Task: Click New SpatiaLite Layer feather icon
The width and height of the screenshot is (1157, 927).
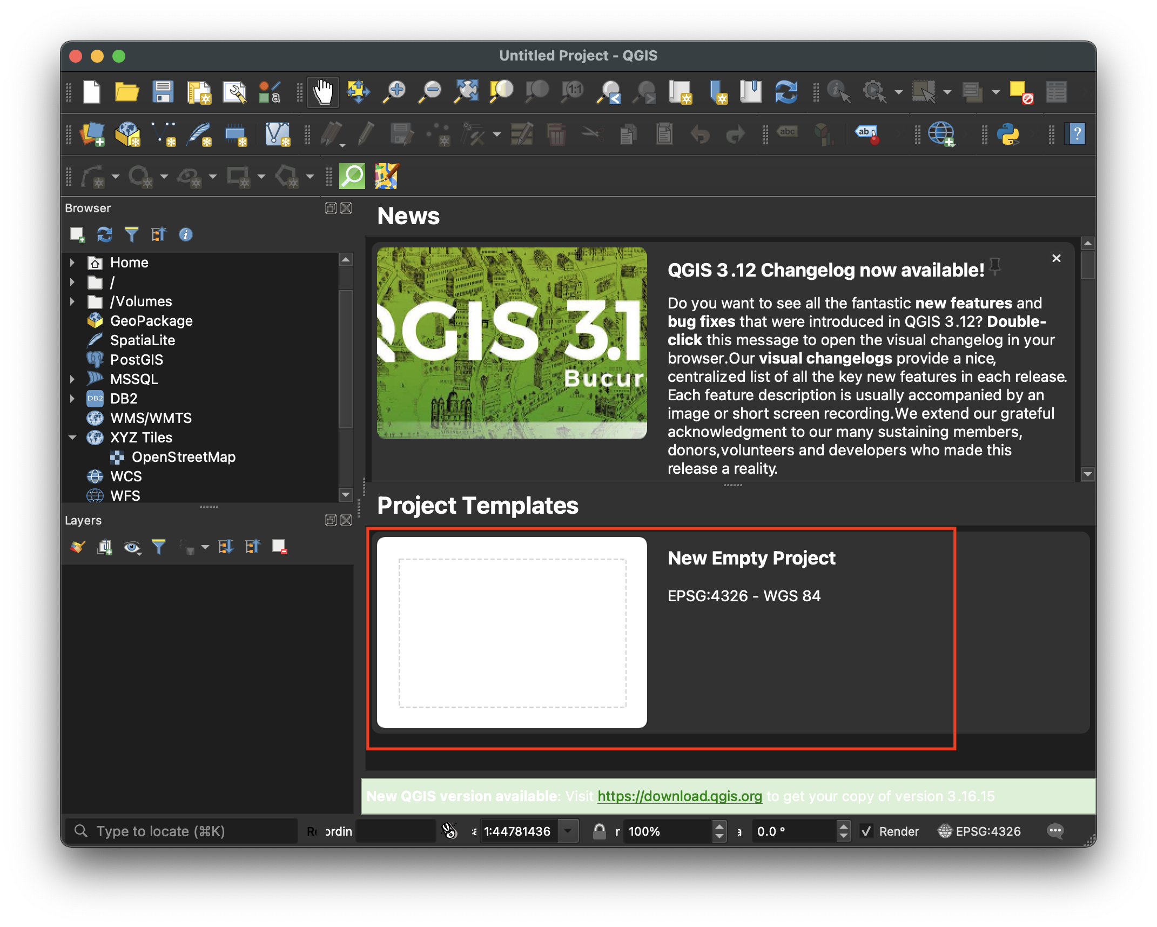Action: point(199,134)
